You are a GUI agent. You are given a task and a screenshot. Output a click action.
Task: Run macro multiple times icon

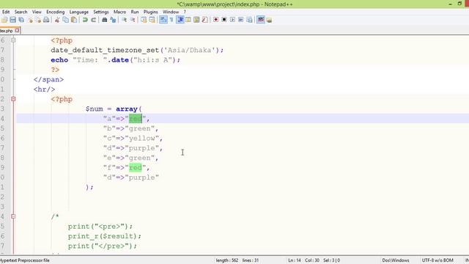241,20
